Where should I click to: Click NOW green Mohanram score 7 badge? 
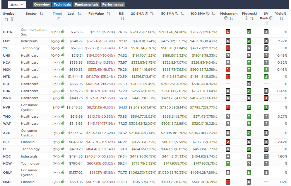click(x=228, y=163)
